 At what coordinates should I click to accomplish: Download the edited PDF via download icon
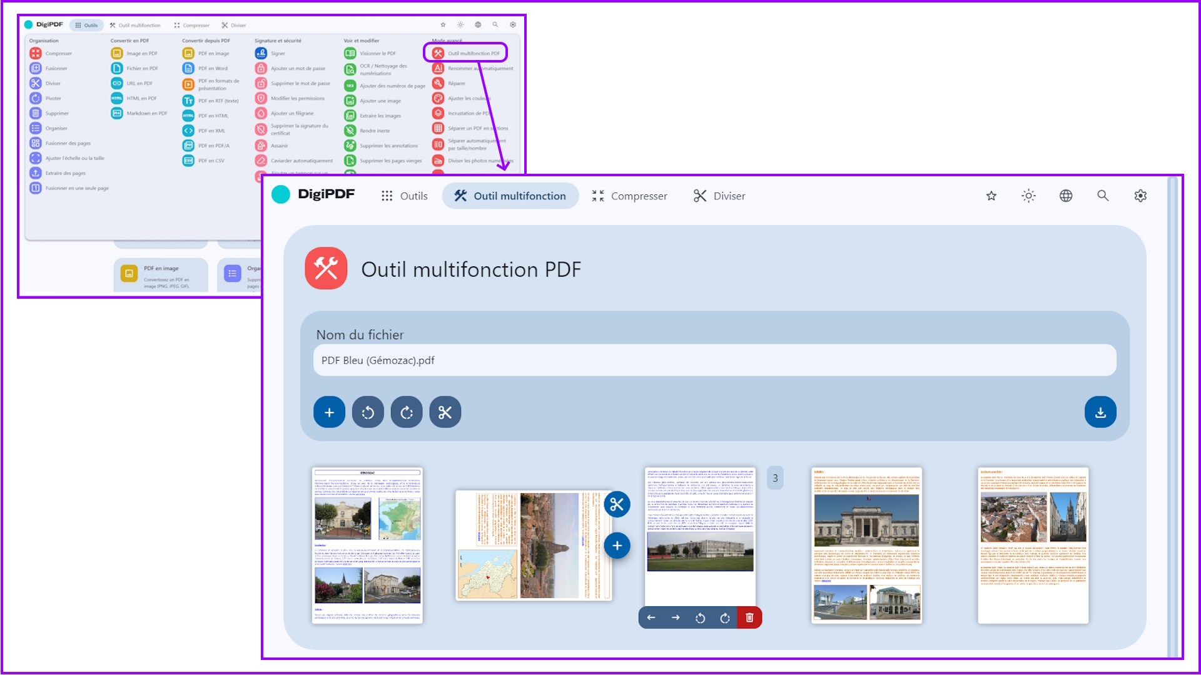pyautogui.click(x=1100, y=412)
